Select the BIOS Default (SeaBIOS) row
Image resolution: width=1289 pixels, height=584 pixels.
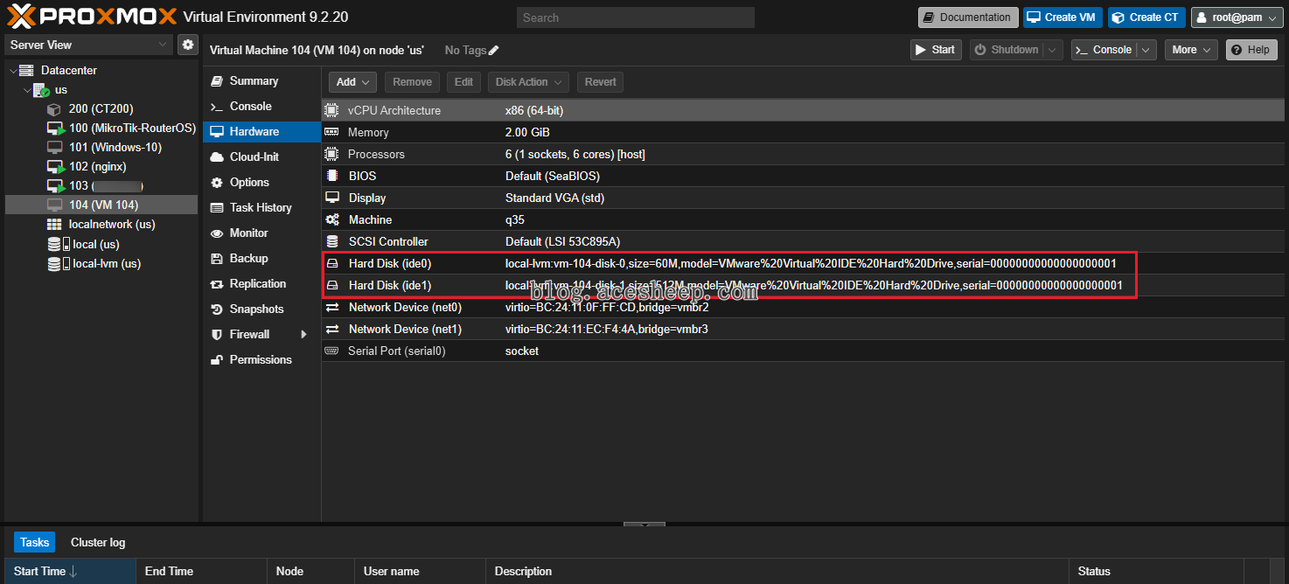(805, 176)
